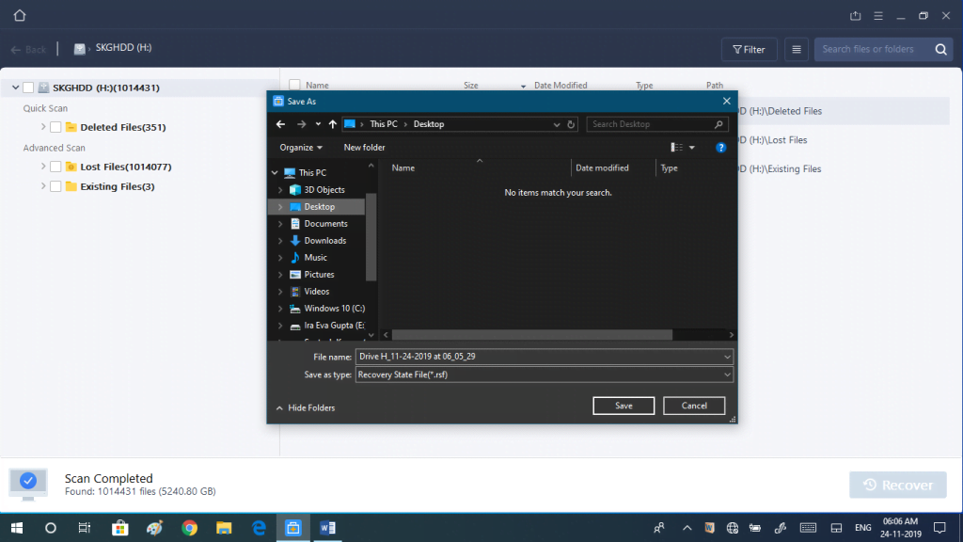The image size is (963, 542).
Task: Open network globe icon in tray
Action: [732, 528]
